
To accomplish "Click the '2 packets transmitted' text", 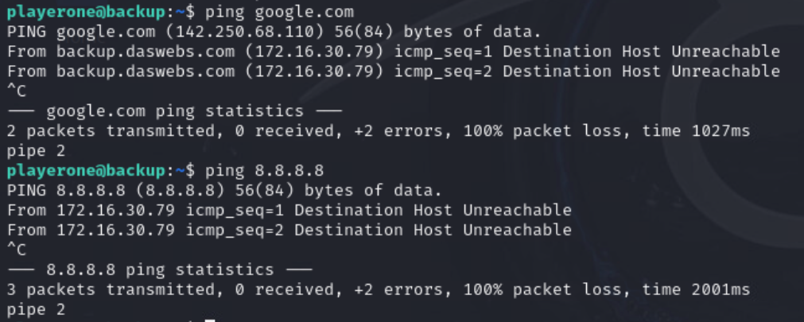I will 112,130.
